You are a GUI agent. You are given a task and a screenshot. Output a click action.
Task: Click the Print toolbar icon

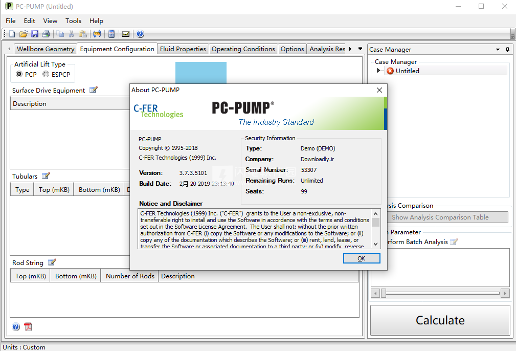[46, 34]
